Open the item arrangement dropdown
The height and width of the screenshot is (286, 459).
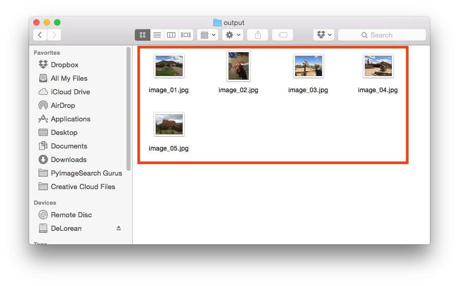(208, 35)
